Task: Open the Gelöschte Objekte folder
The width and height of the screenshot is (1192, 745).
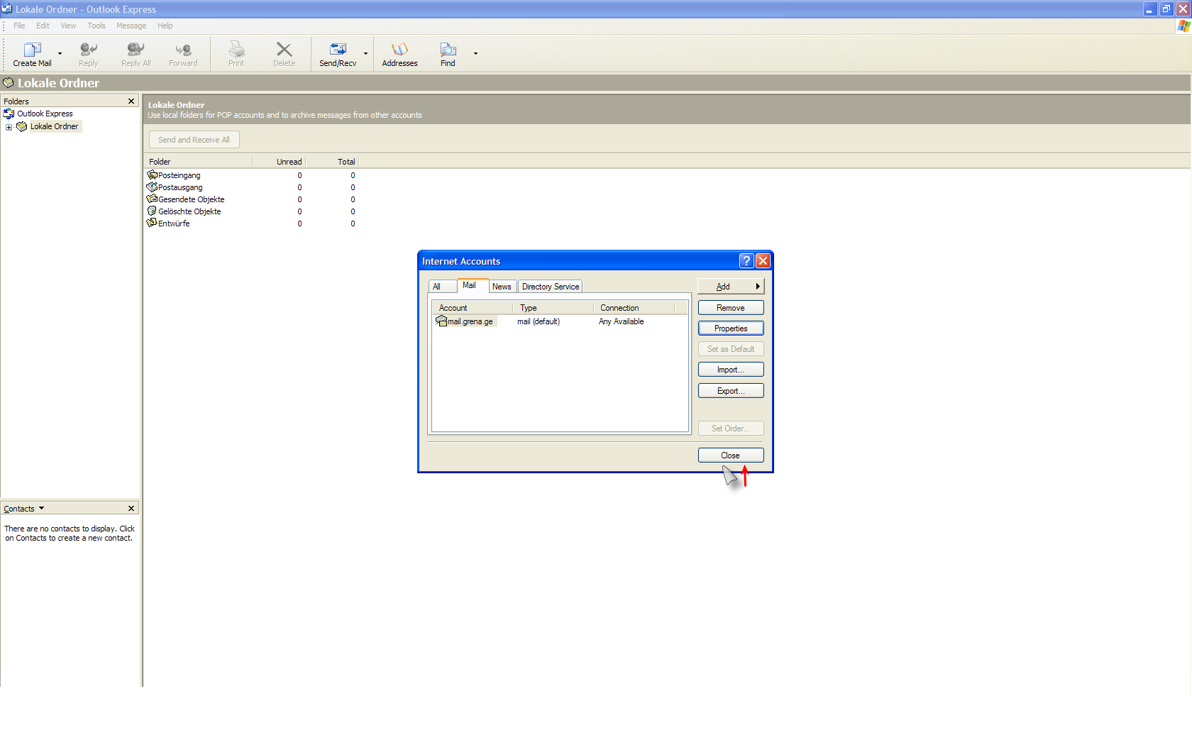Action: [x=189, y=211]
